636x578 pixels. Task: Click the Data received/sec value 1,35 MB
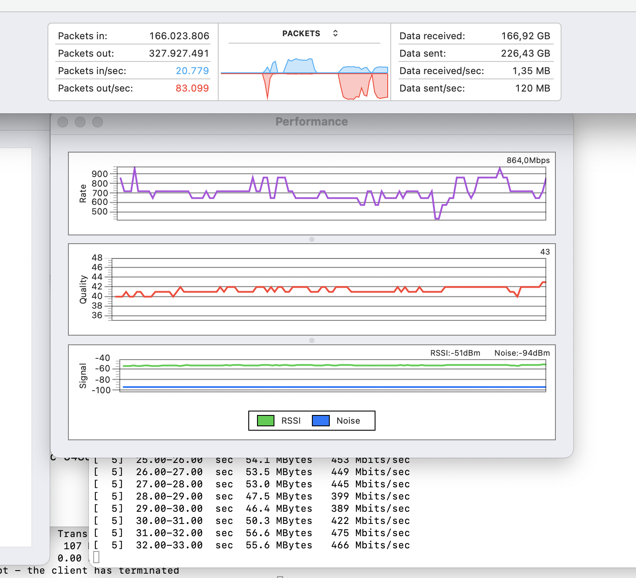[531, 71]
